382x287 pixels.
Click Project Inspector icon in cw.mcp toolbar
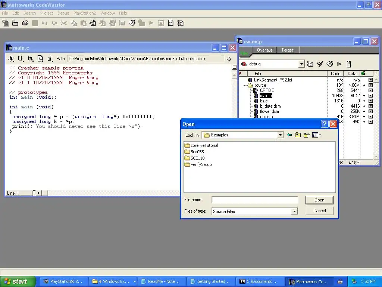(x=349, y=64)
